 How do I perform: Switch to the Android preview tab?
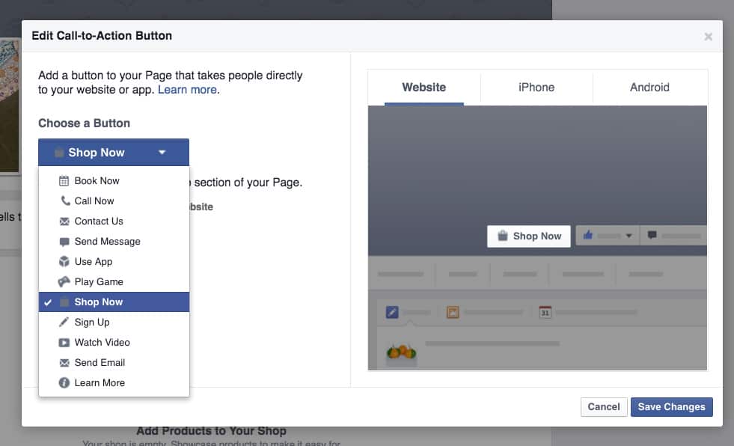(x=649, y=88)
